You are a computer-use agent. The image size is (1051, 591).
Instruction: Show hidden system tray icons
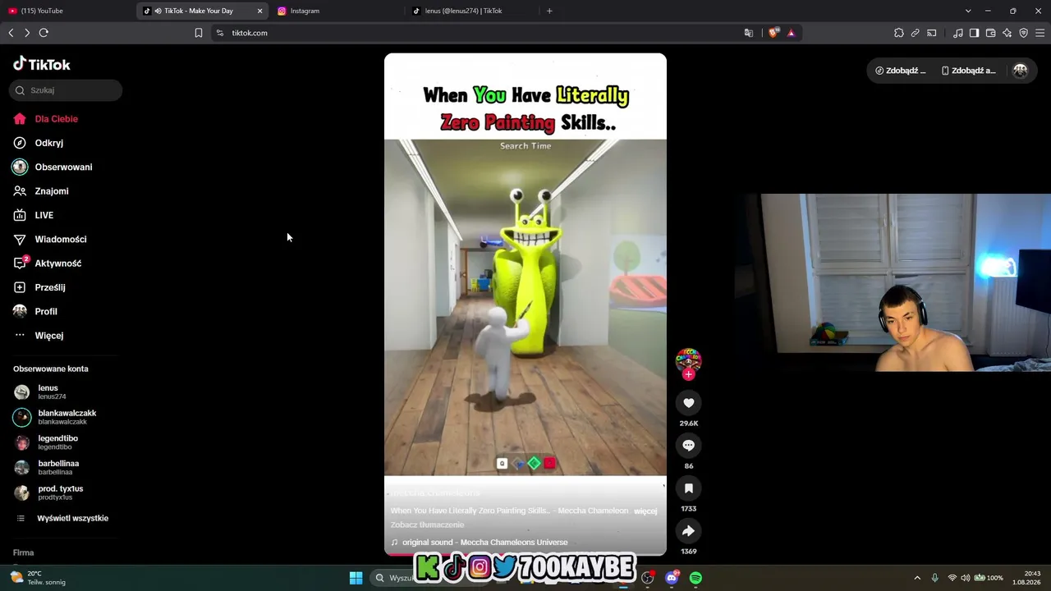pos(917,578)
